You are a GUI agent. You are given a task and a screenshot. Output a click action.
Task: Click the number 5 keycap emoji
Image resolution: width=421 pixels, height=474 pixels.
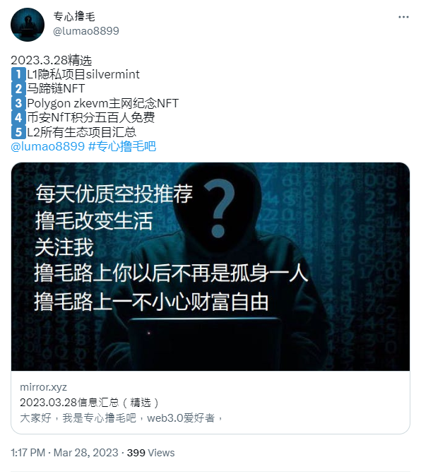tap(18, 132)
